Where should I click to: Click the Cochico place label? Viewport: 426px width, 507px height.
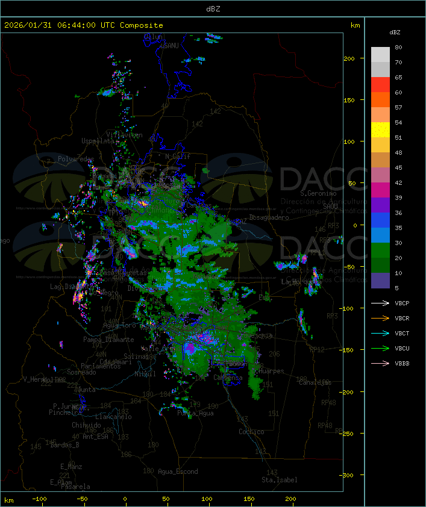[251, 432]
